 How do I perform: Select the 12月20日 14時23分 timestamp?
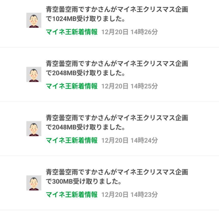[x=129, y=195]
